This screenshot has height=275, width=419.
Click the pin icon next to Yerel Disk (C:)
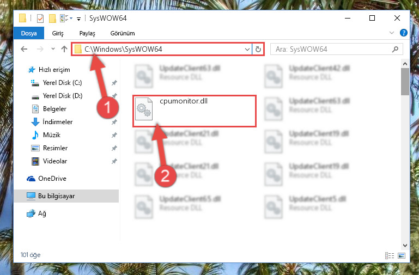(114, 83)
